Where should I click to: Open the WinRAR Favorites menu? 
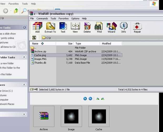(64, 19)
